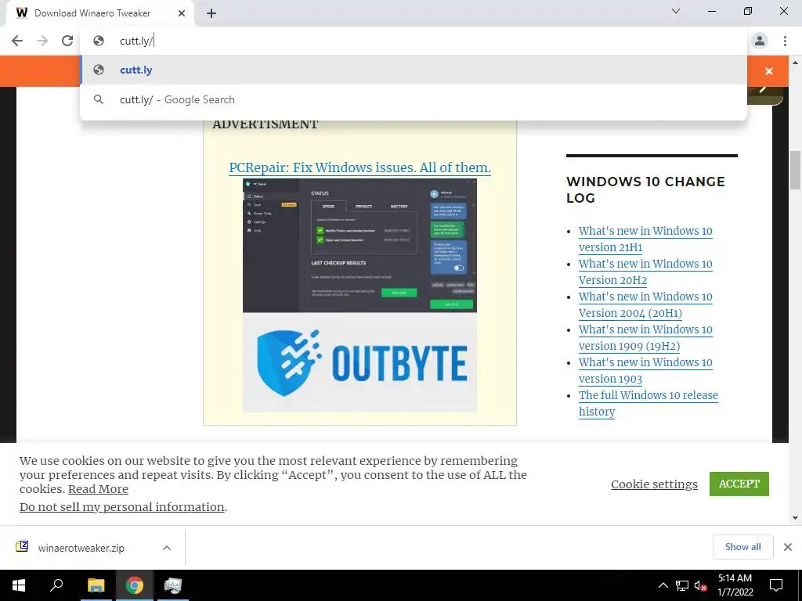Click the Outbyte logo image
802x601 pixels.
(x=359, y=362)
